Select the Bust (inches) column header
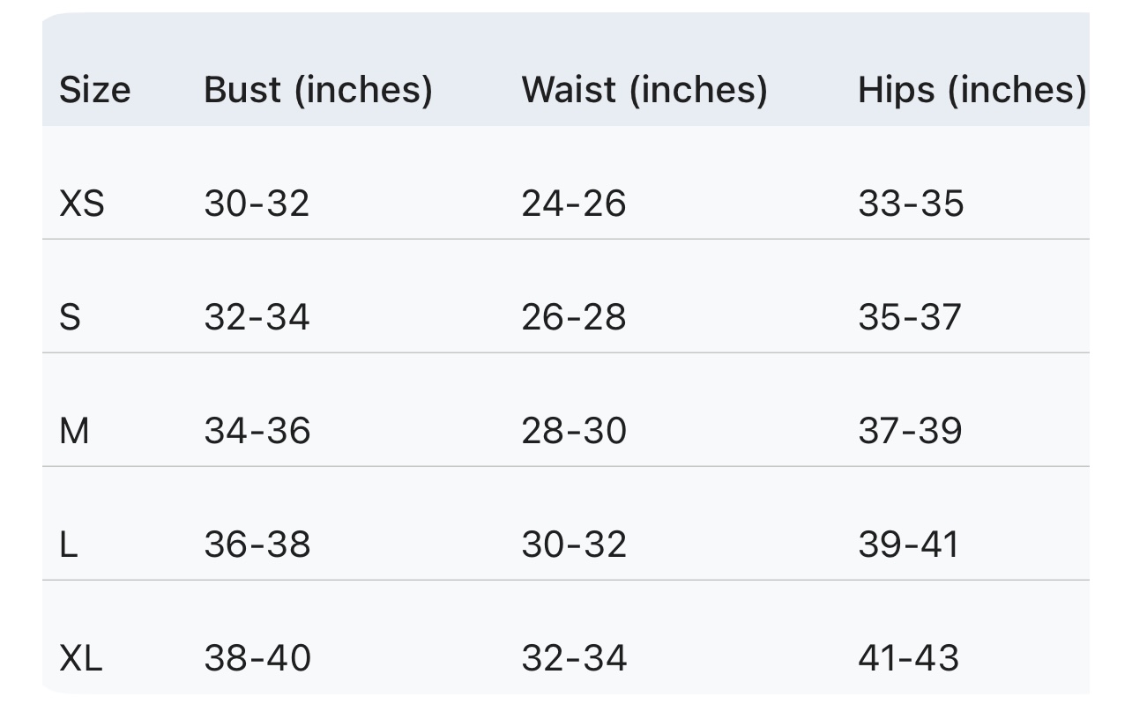 318,90
